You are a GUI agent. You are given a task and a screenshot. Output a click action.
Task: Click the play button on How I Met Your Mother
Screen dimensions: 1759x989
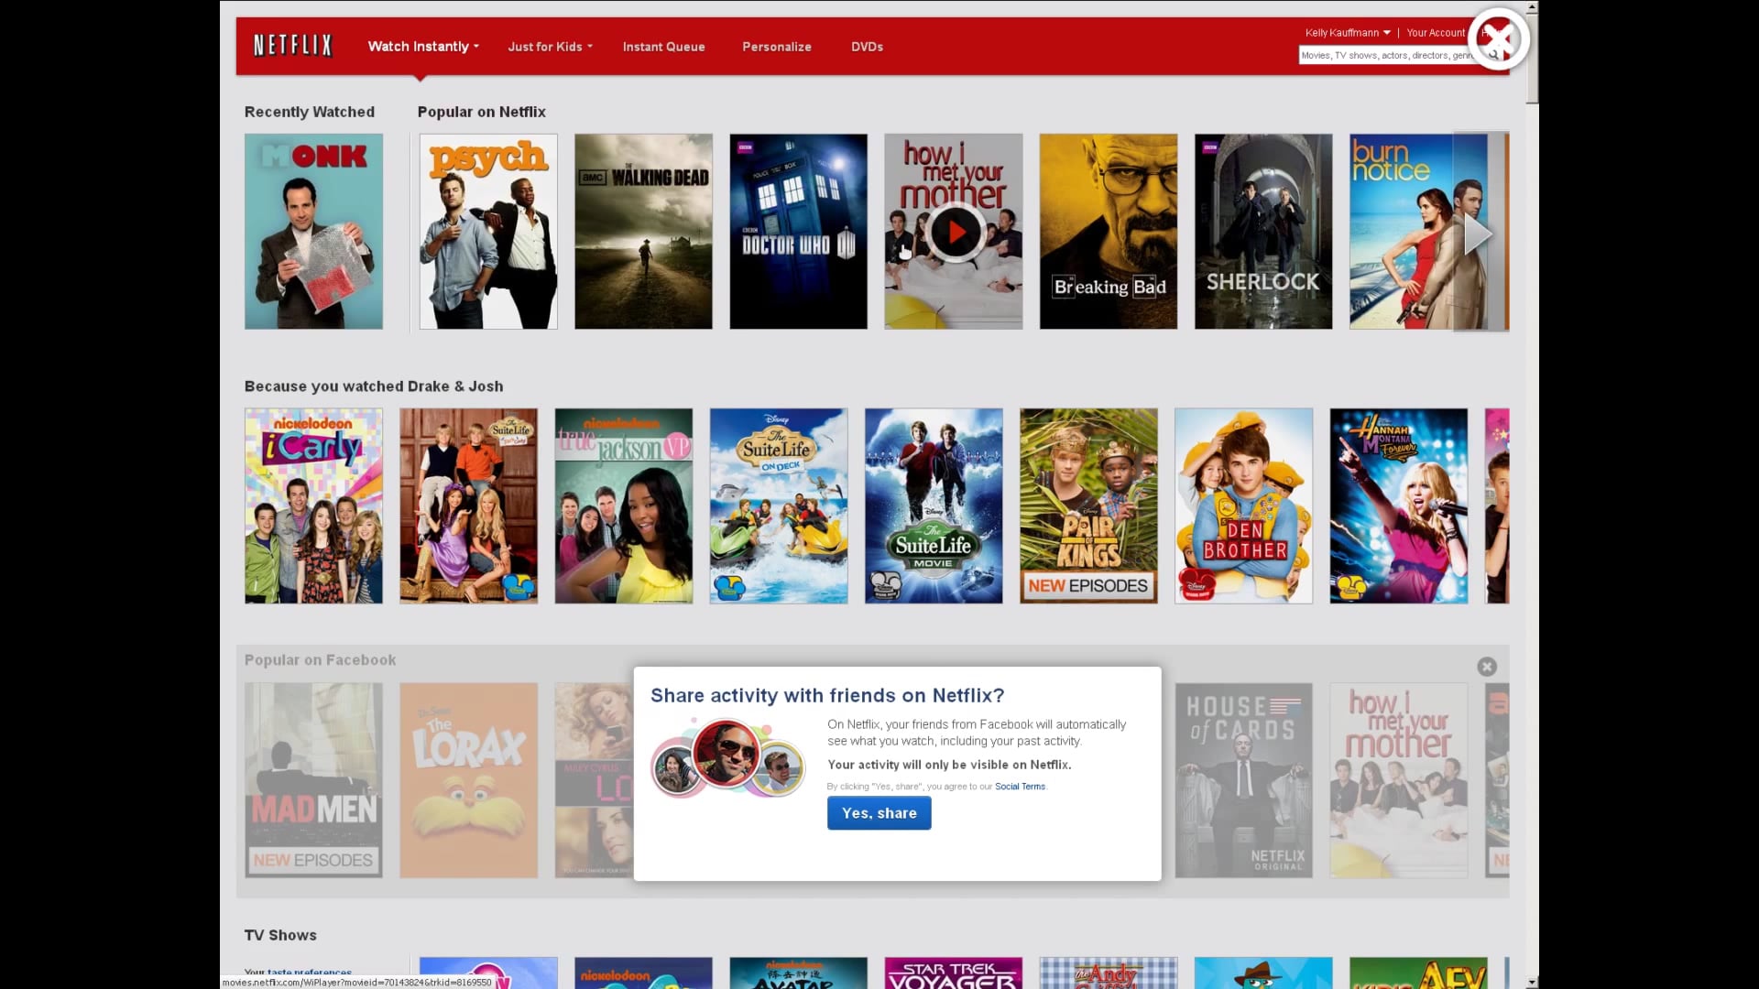click(x=954, y=233)
